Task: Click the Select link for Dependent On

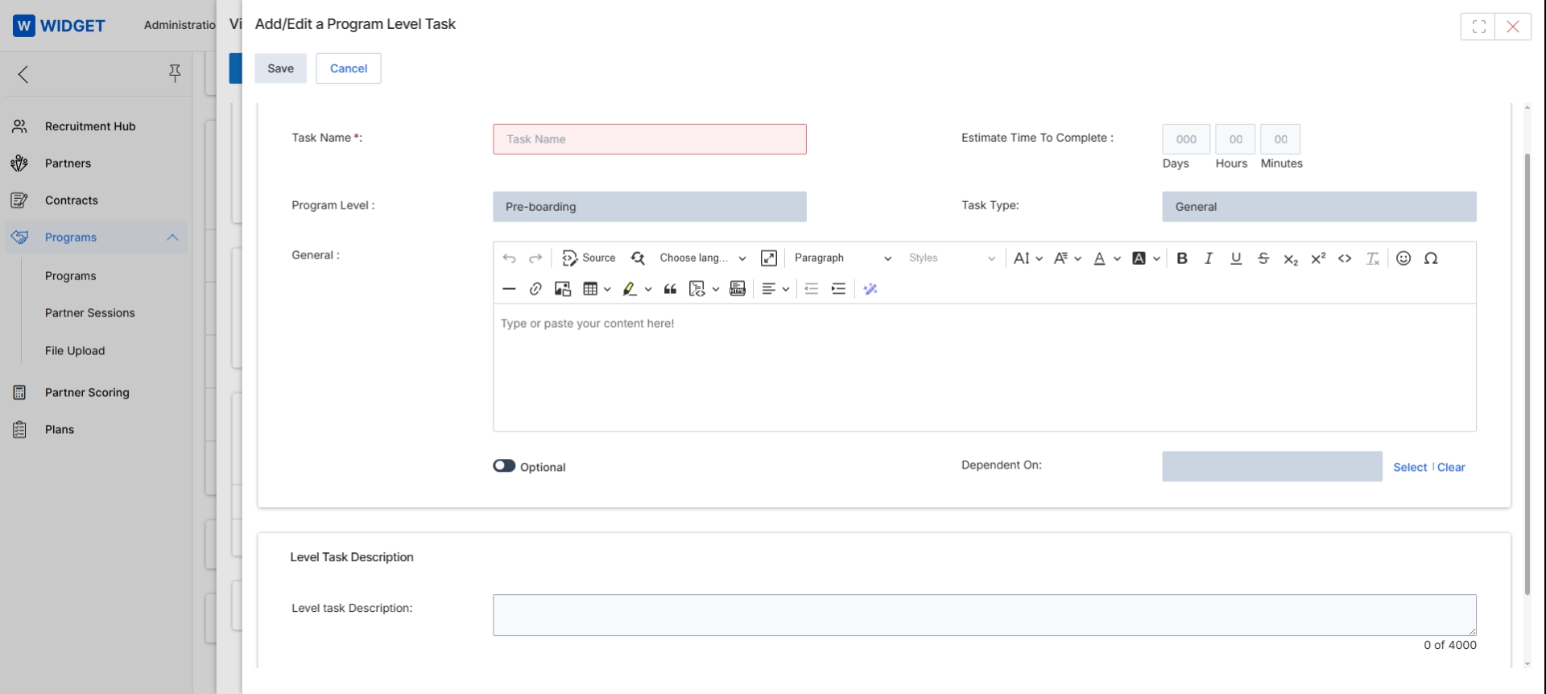Action: pos(1410,467)
